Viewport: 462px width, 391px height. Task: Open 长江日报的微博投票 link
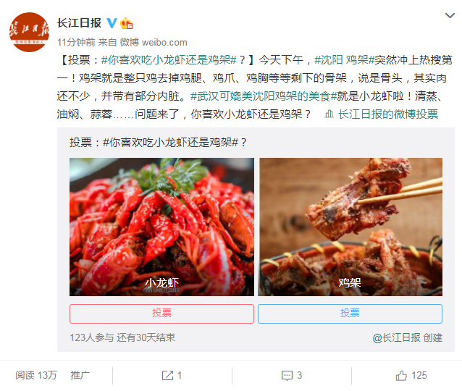point(388,114)
